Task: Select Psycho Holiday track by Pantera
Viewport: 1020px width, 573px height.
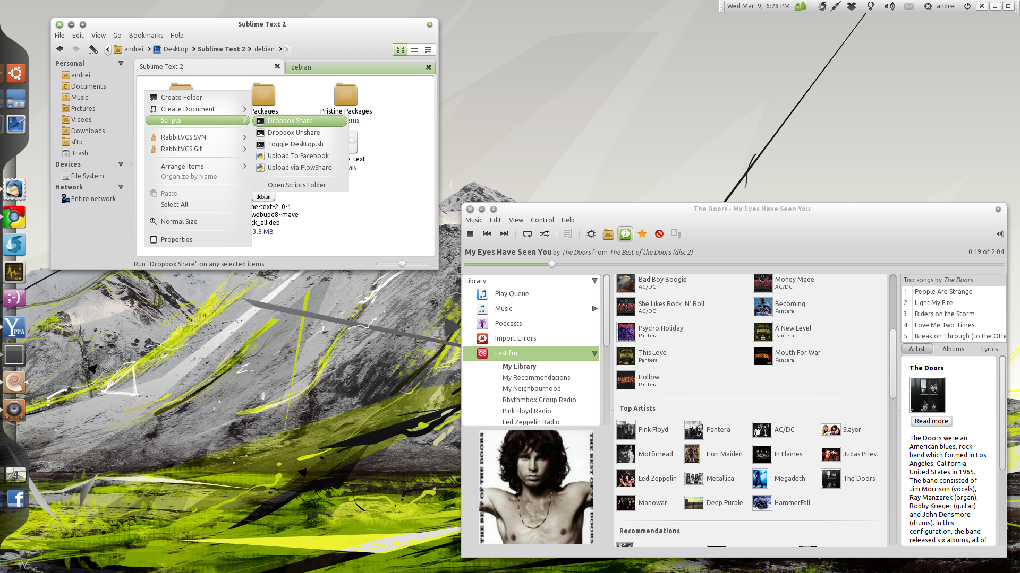Action: (660, 328)
